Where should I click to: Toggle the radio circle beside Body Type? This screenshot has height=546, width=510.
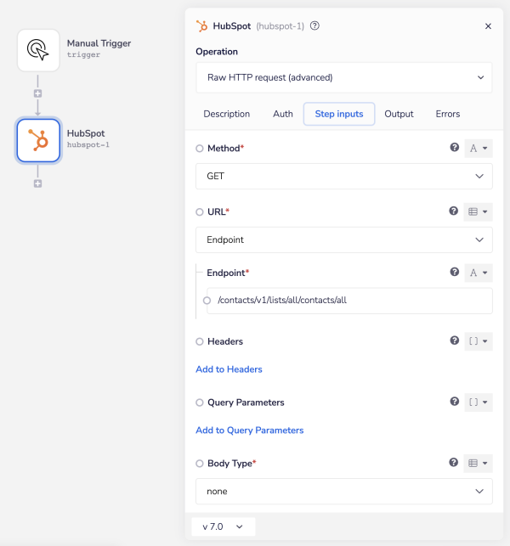click(x=200, y=464)
